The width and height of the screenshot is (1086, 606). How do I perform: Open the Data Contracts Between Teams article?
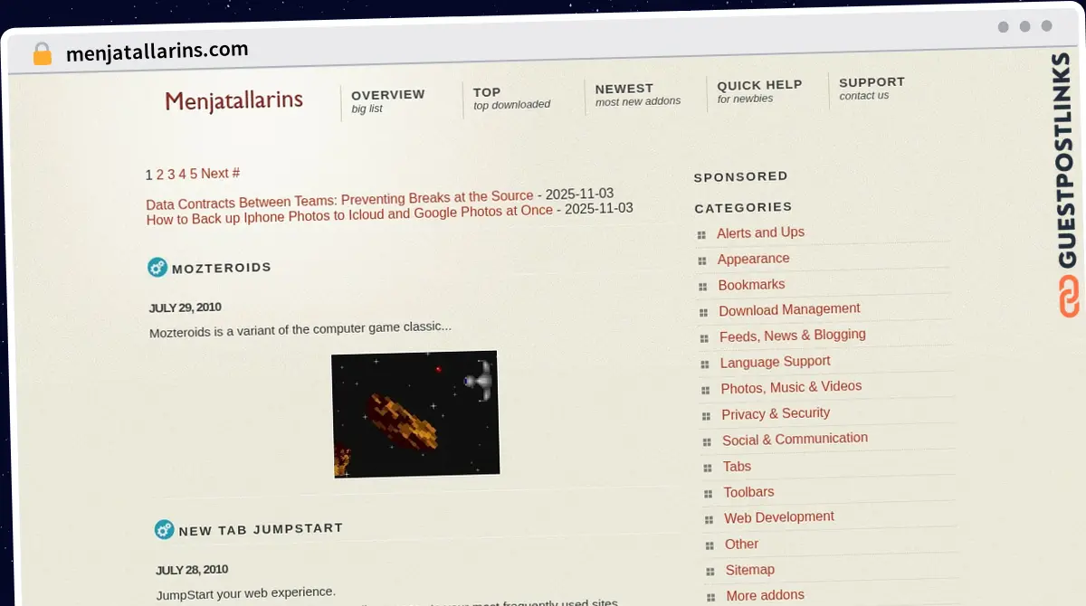point(339,200)
